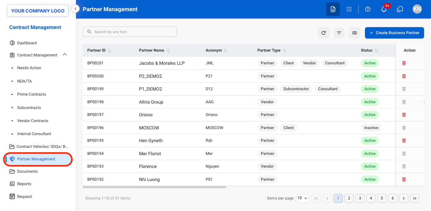Click the refresh table icon
This screenshot has height=211, width=431.
pyautogui.click(x=323, y=33)
